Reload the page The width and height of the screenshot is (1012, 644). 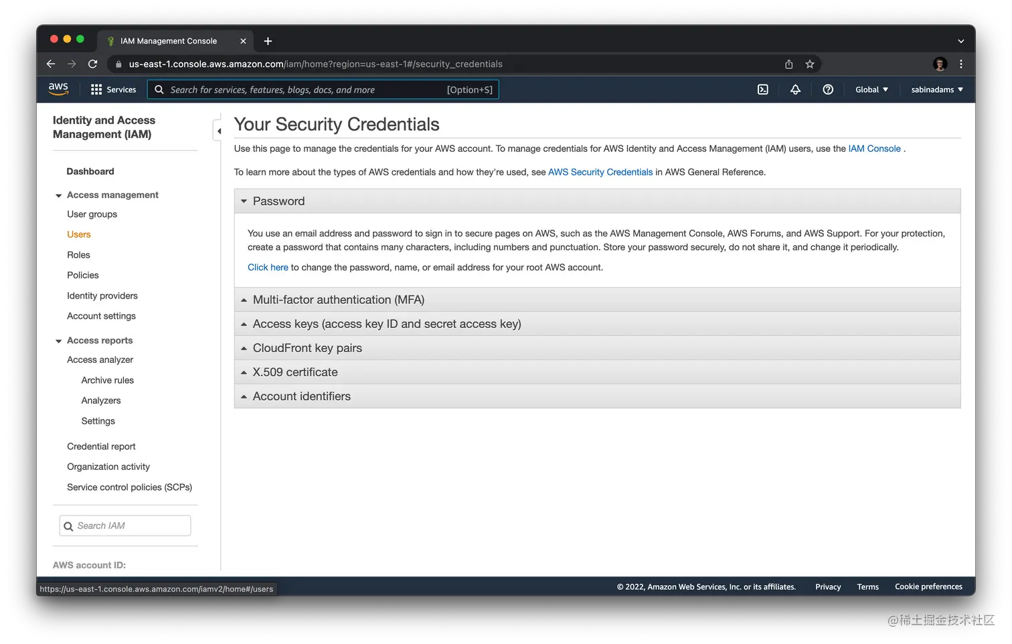pyautogui.click(x=93, y=64)
